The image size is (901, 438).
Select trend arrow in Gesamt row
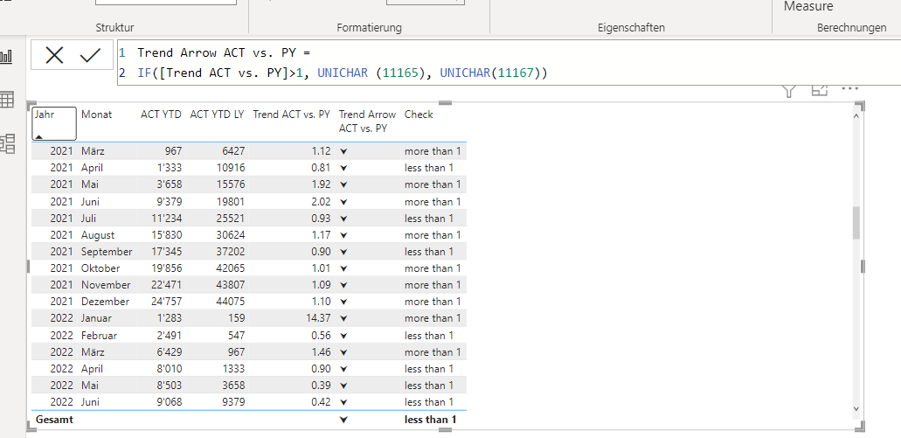coord(343,421)
